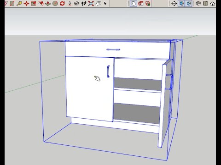
Task: Select the Look Around eye tool
Action: coord(76,3)
